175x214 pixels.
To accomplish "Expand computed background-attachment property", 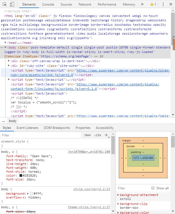I will pos(118,195).
